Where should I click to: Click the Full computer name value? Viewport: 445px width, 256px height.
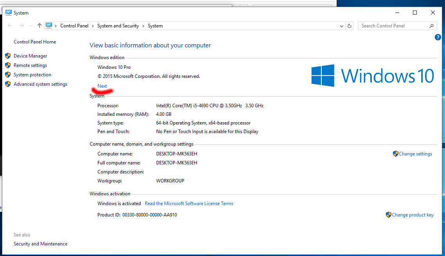177,162
